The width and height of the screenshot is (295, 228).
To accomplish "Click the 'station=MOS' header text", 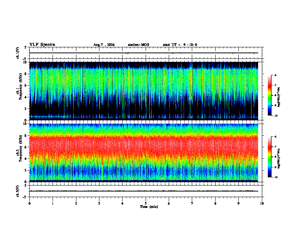I will (139, 45).
